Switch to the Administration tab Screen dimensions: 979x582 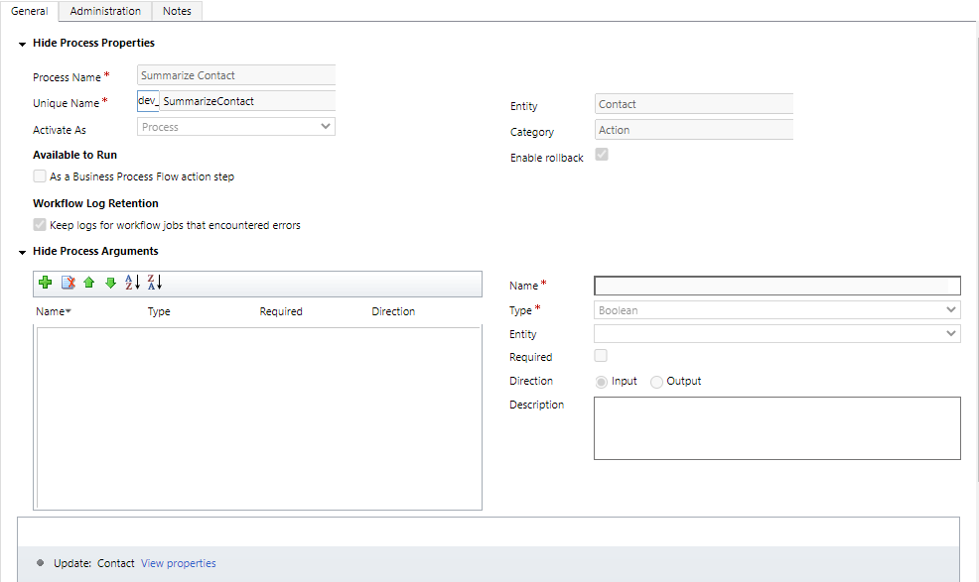pos(105,11)
